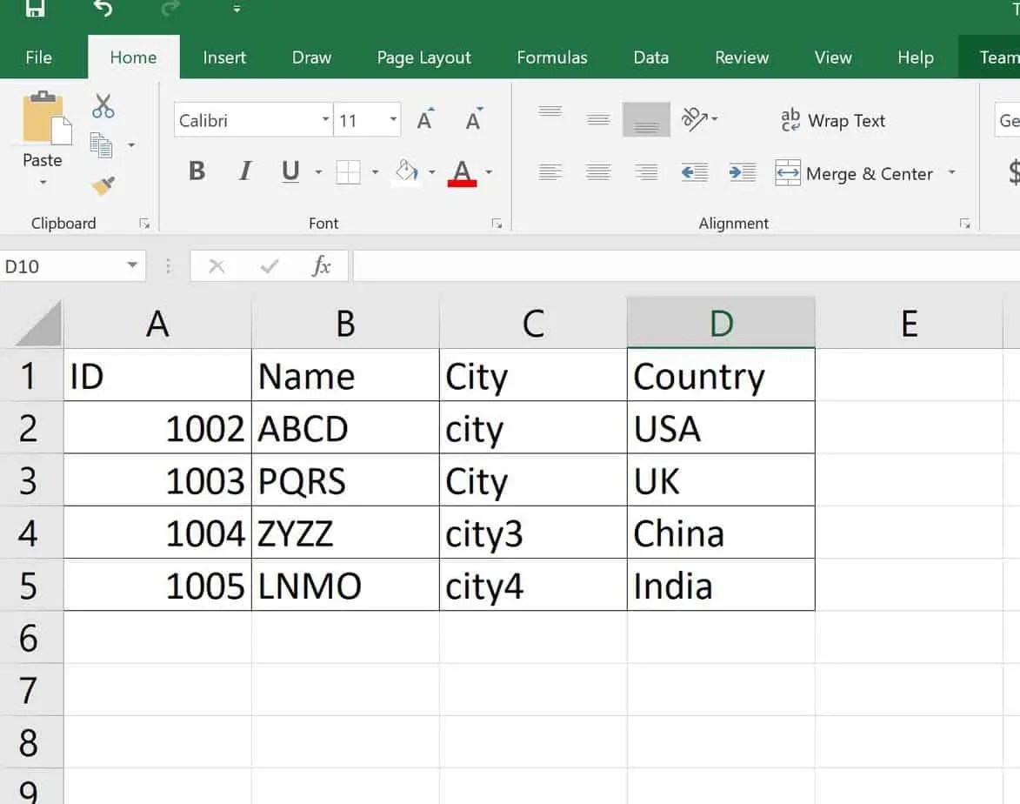Open Customize Quick Access Toolbar arrow

point(237,9)
